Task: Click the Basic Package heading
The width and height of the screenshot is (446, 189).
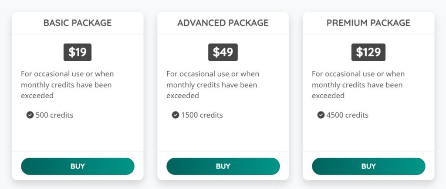Action: click(78, 23)
